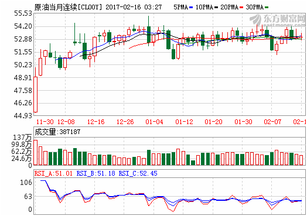The height and width of the screenshot is (216, 307).
Task: Click the 10PMA legend label
Action: tap(204, 8)
